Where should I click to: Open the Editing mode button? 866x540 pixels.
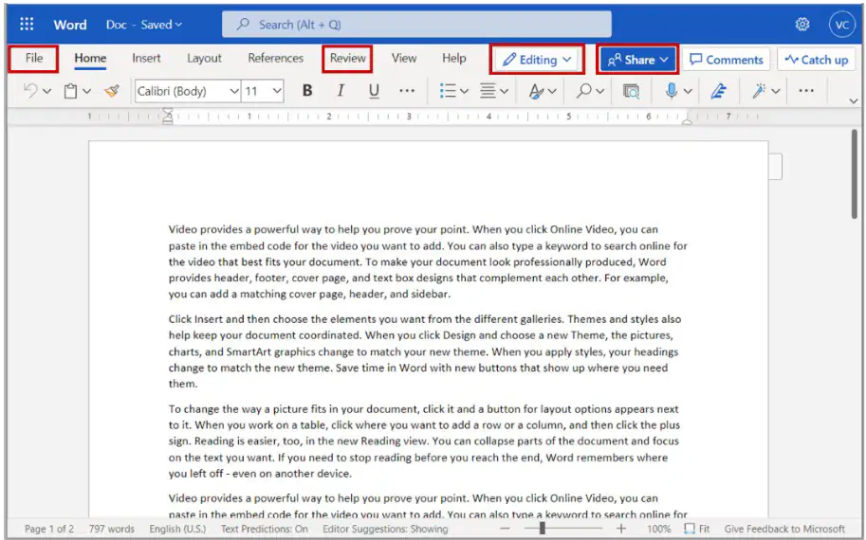(x=537, y=60)
